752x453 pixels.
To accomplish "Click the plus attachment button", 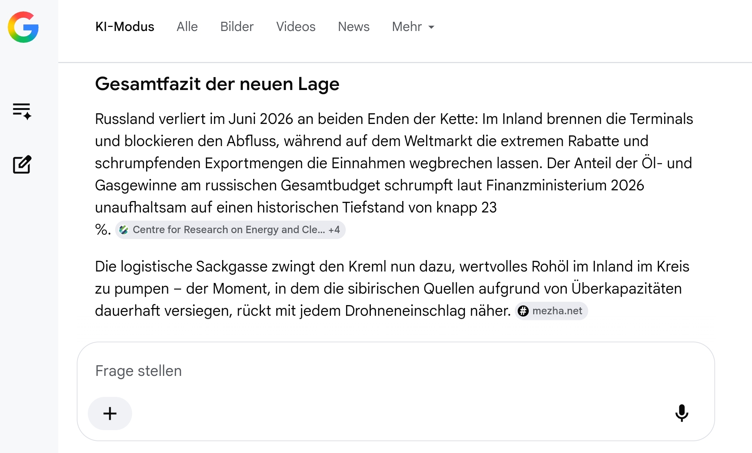I will [x=110, y=413].
